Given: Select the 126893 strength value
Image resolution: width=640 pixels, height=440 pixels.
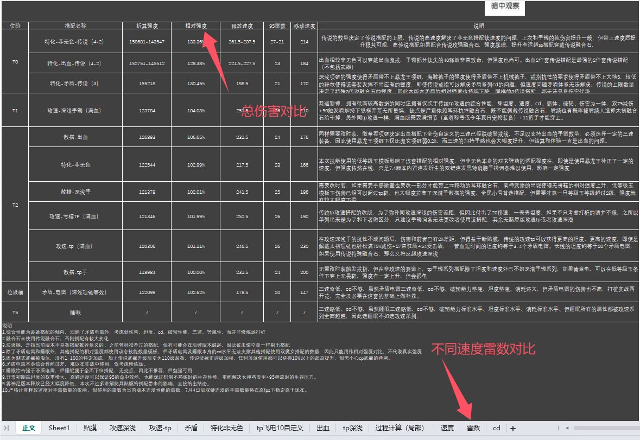Looking at the screenshot, I should 147,137.
